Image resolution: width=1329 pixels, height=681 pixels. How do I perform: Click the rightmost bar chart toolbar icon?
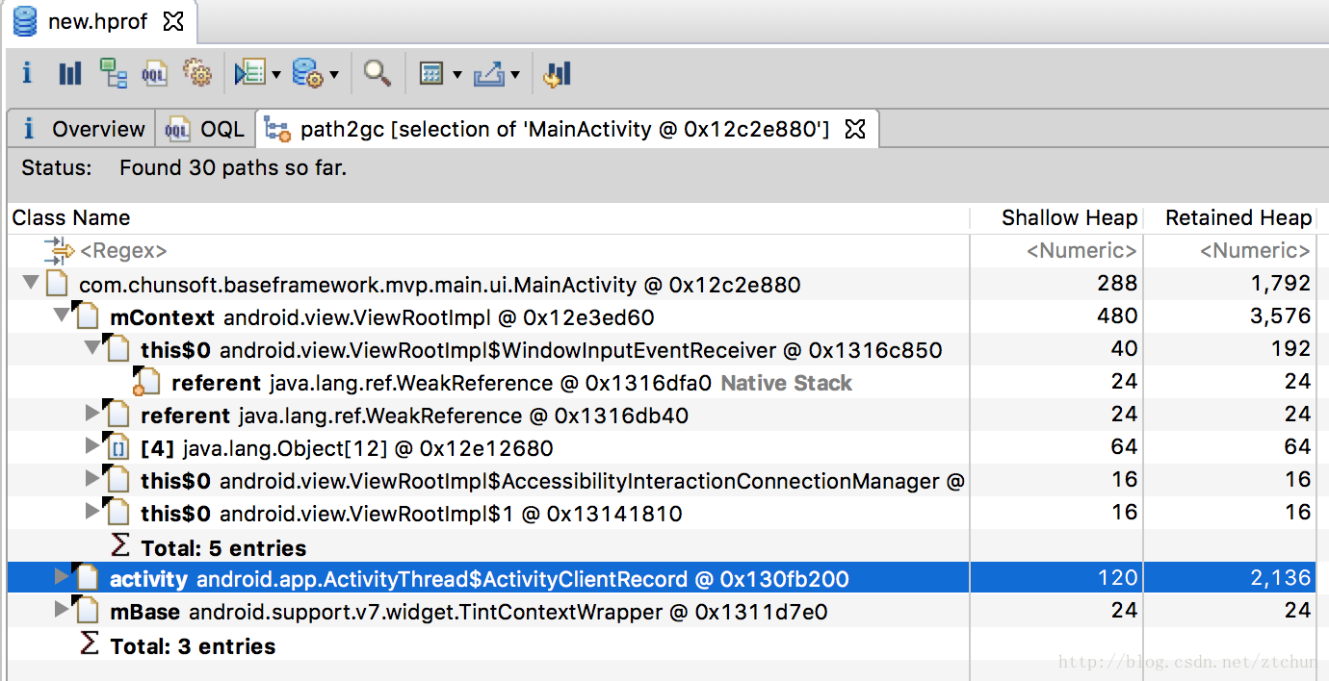[558, 74]
